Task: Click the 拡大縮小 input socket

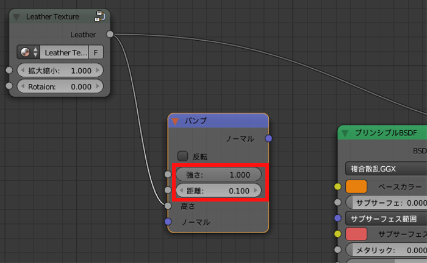Action: pos(9,70)
